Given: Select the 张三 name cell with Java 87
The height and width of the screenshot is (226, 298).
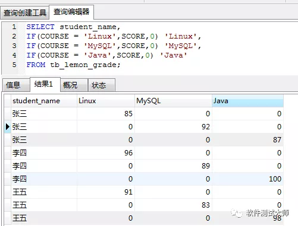Looking at the screenshot, I should (x=44, y=140).
